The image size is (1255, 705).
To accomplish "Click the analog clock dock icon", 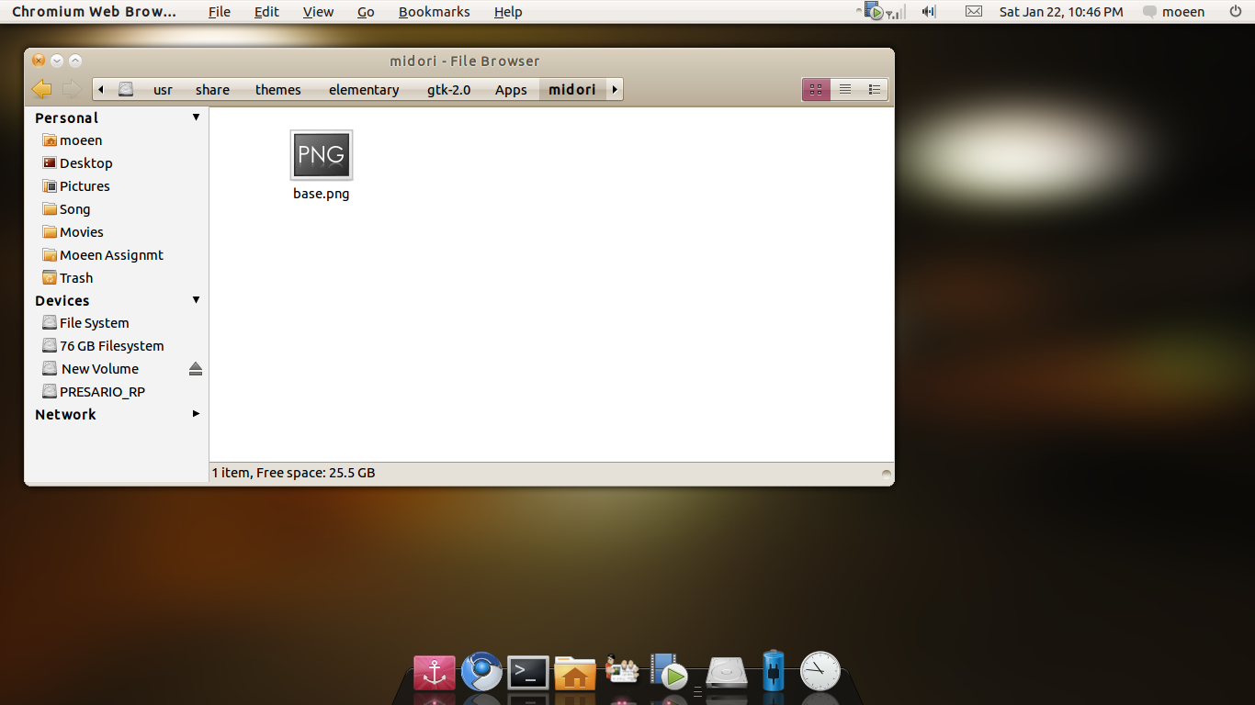I will click(x=820, y=671).
